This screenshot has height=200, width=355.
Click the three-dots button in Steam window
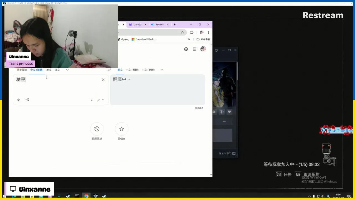[x=225, y=122]
